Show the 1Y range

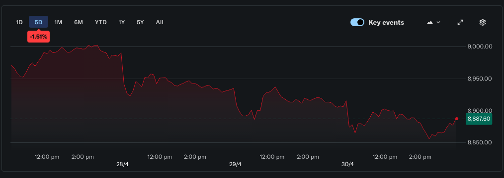(121, 22)
